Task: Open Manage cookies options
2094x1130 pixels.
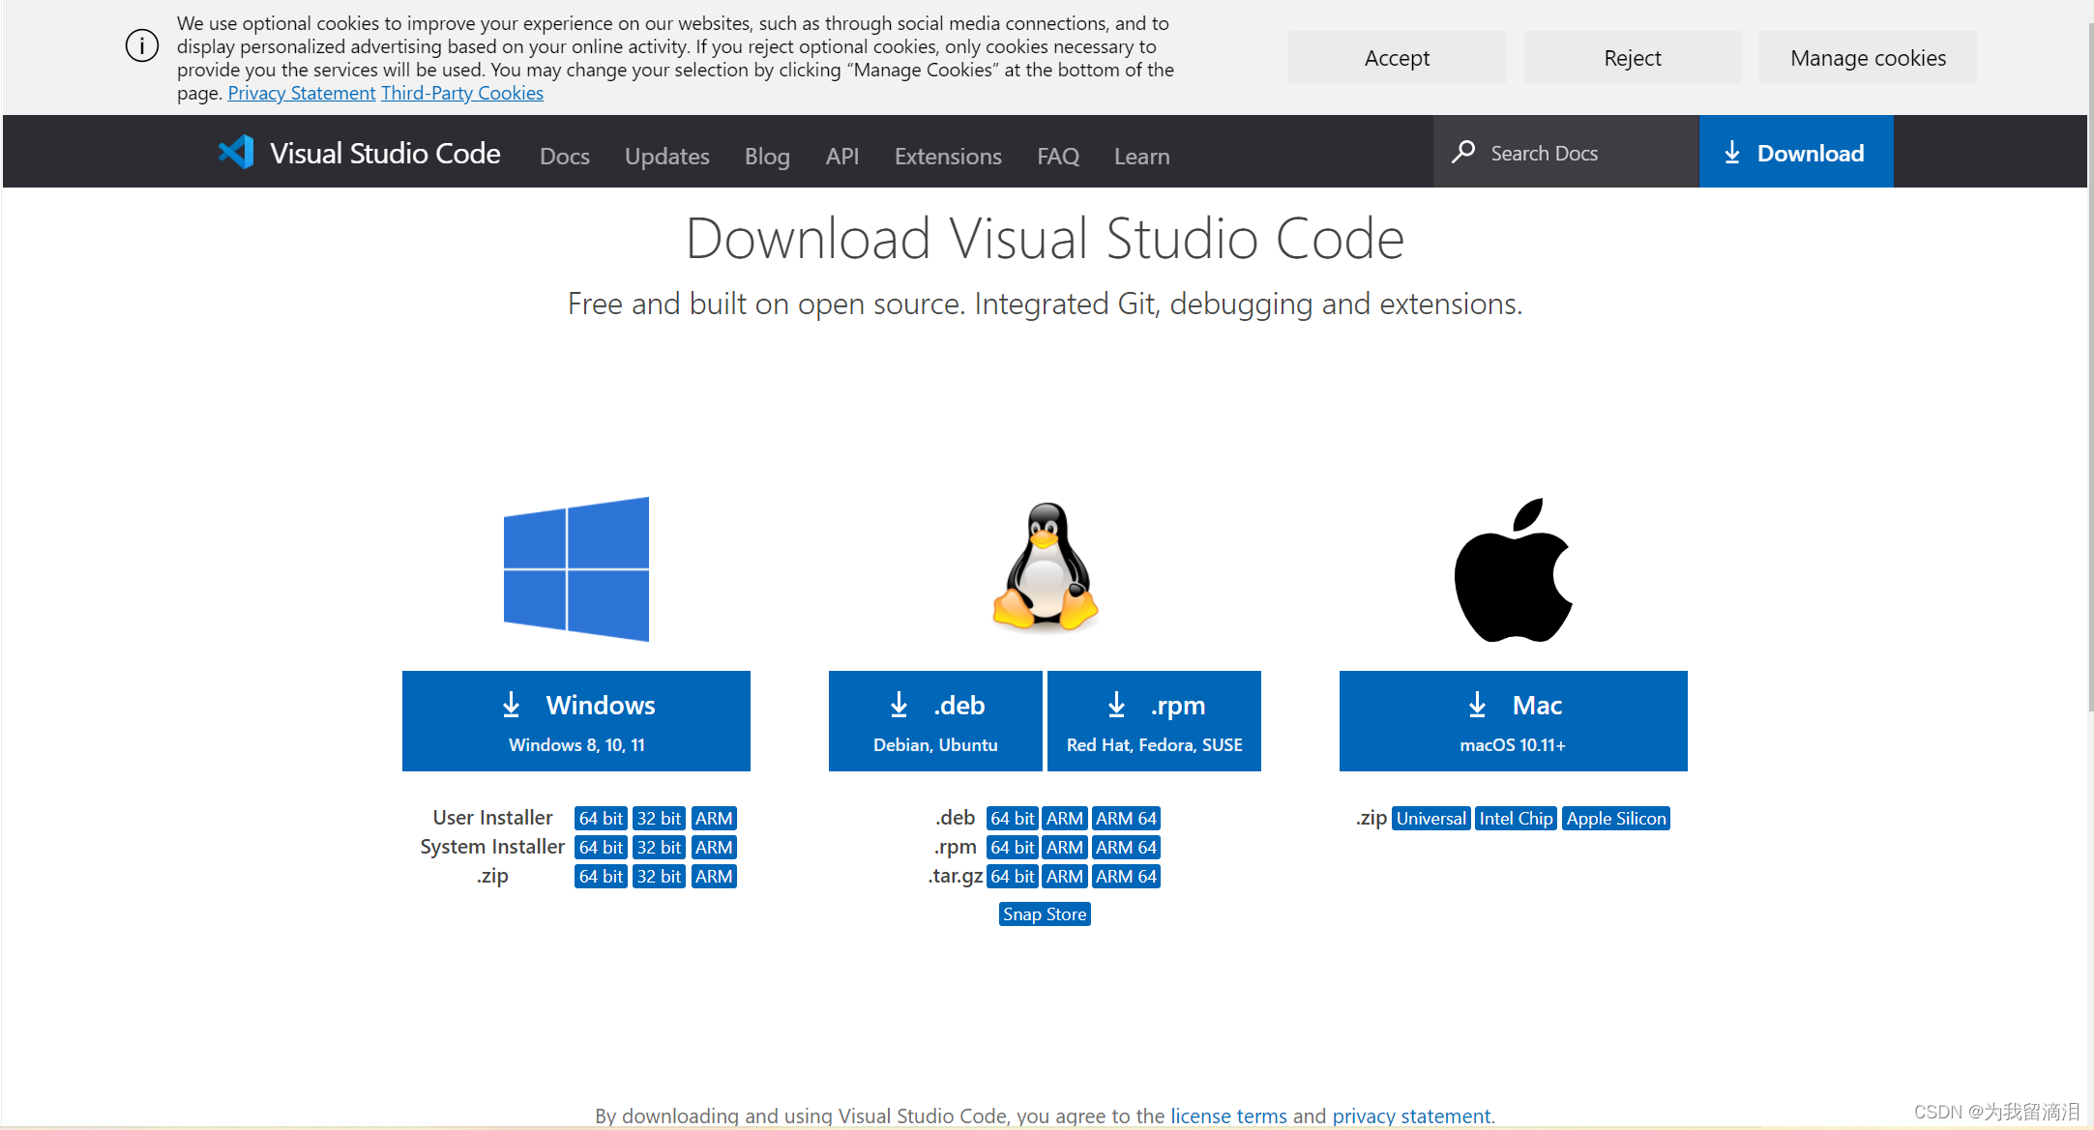Action: point(1868,57)
